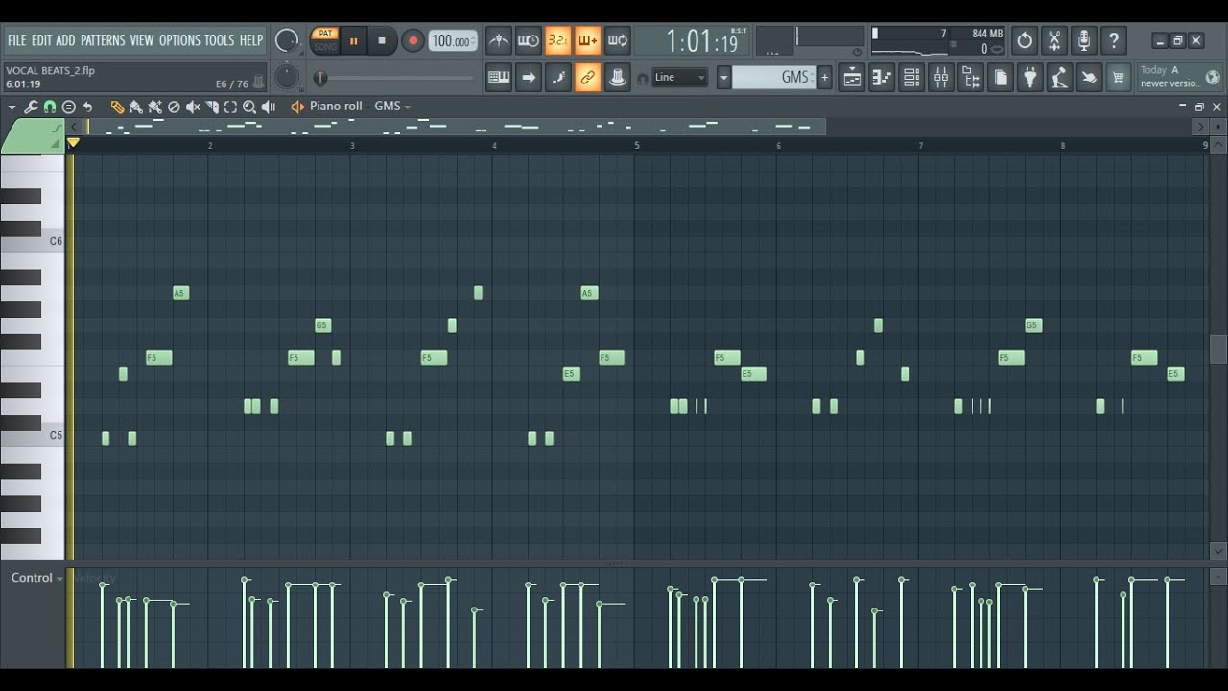Click the red record button

[413, 40]
